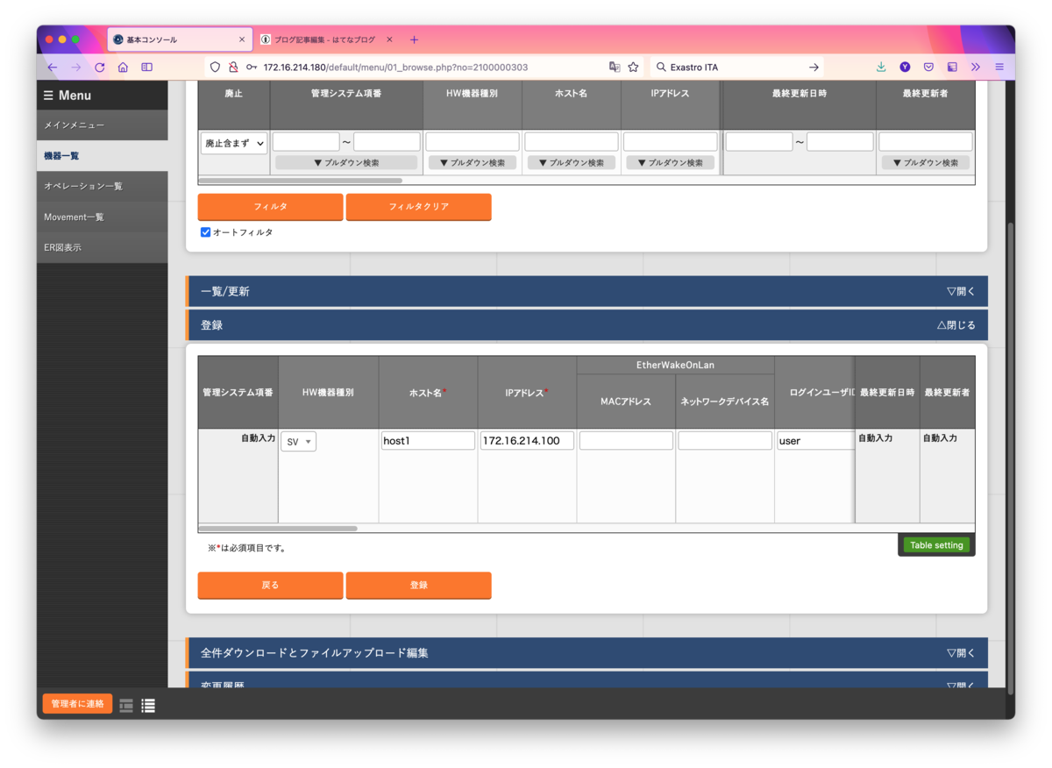Switch to the ブログ記事編集 browser tab
Screen dimensions: 1052x768
[x=323, y=39]
